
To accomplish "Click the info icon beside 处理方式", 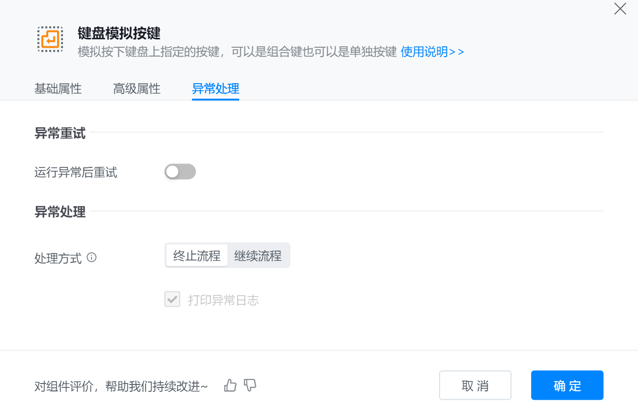I will coord(92,257).
